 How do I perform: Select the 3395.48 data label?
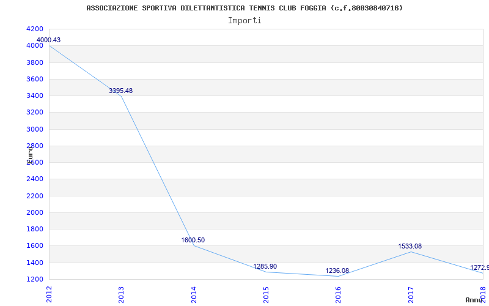[120, 91]
